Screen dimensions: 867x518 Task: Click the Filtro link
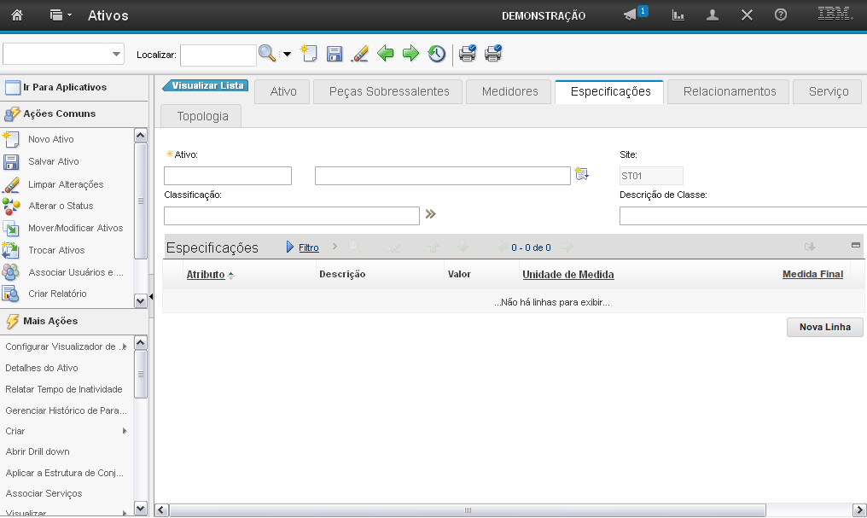click(x=308, y=247)
